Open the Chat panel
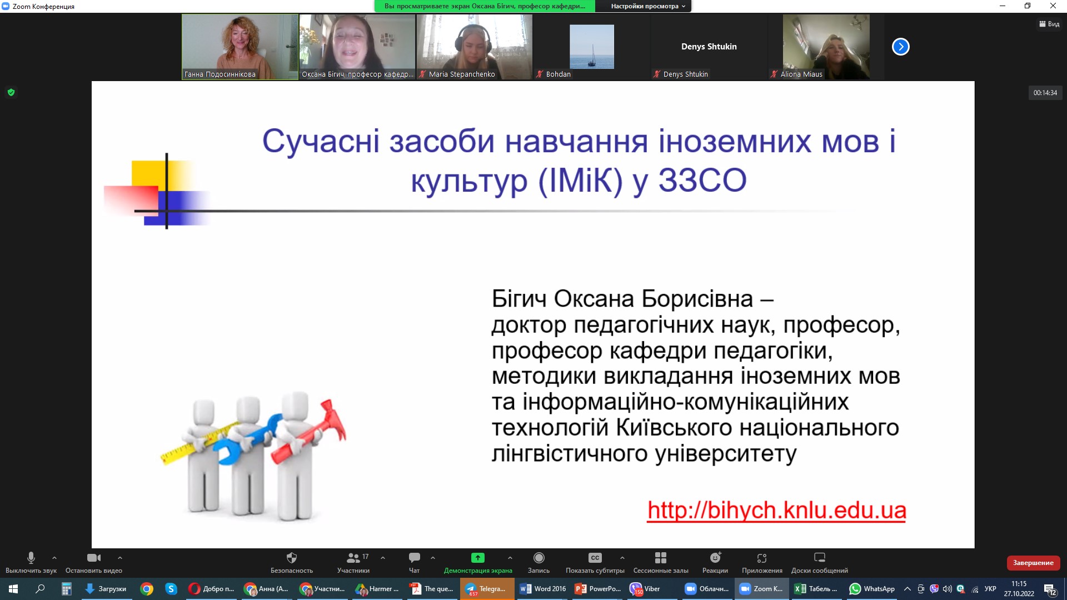 (414, 558)
